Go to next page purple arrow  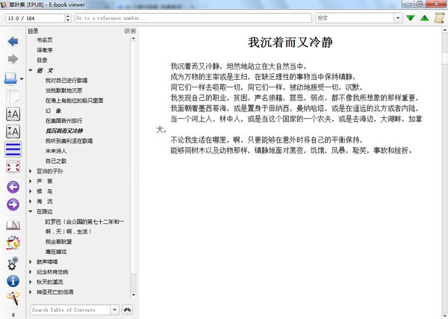[13, 205]
